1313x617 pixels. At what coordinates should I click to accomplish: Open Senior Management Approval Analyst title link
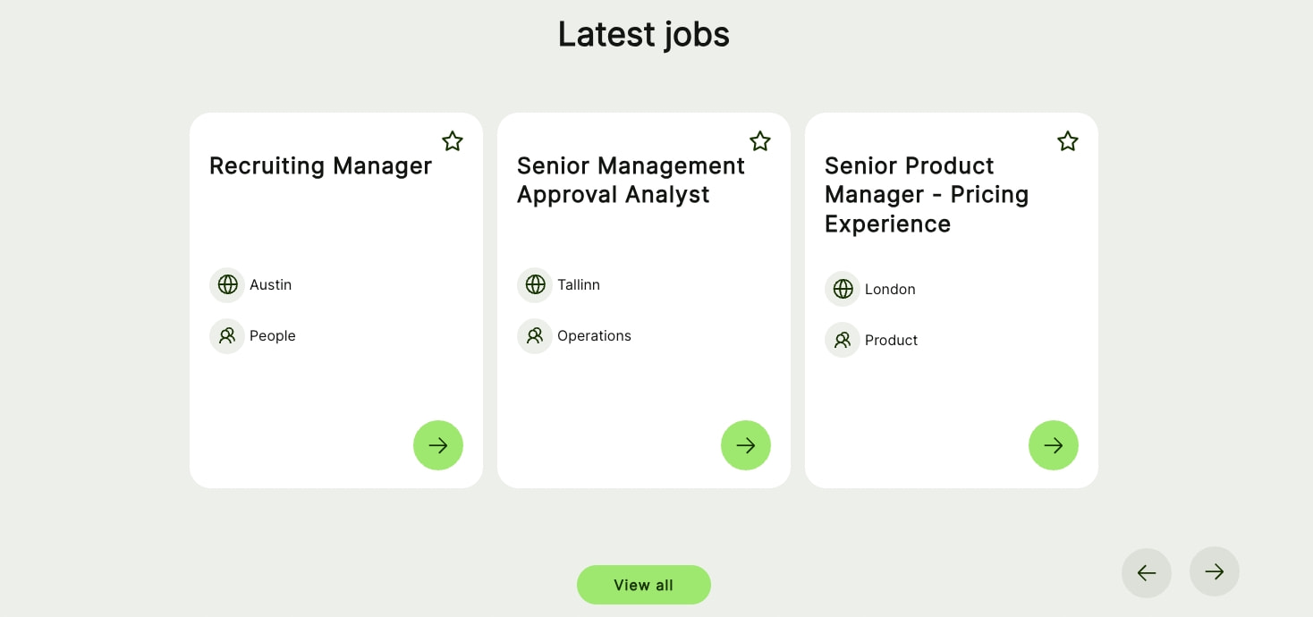point(631,180)
